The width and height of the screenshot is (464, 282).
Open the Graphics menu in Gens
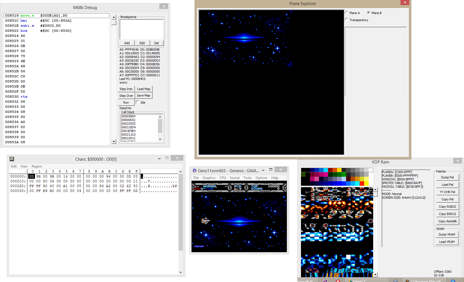pyautogui.click(x=209, y=178)
